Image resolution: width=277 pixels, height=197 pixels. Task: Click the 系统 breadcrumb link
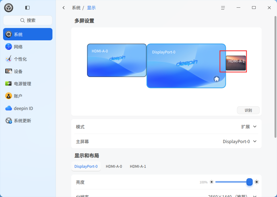(x=76, y=8)
